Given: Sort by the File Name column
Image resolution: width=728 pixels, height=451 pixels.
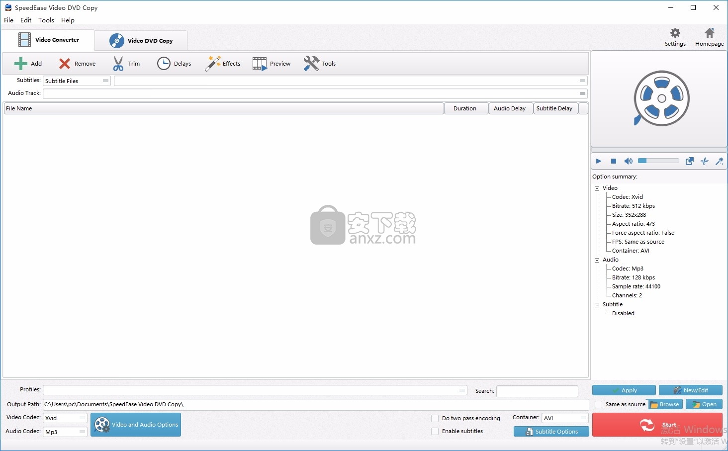Looking at the screenshot, I should coord(224,108).
